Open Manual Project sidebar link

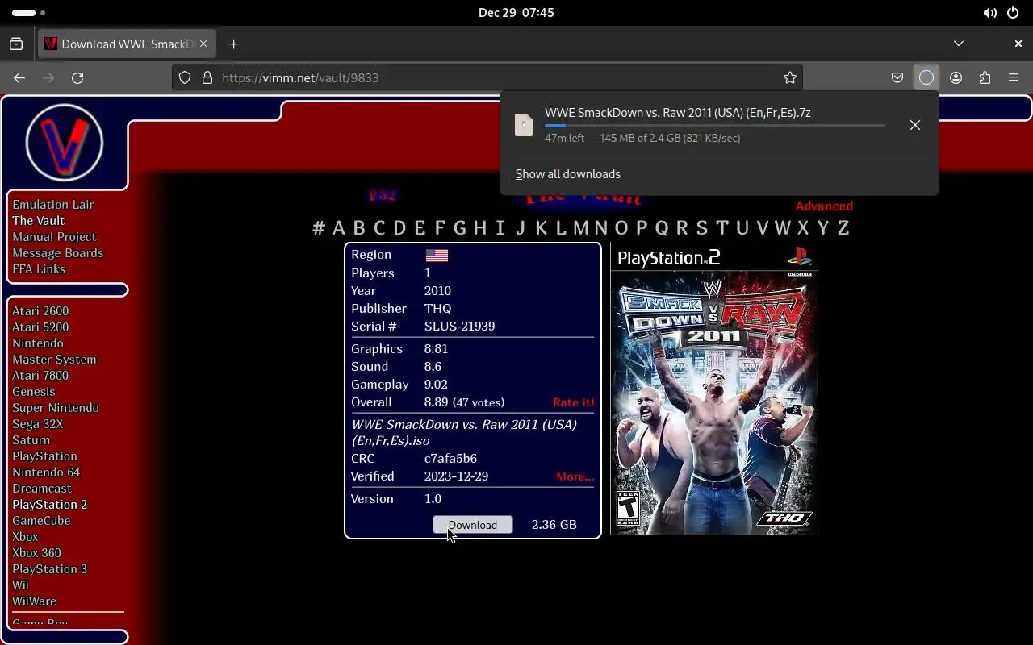pyautogui.click(x=54, y=237)
